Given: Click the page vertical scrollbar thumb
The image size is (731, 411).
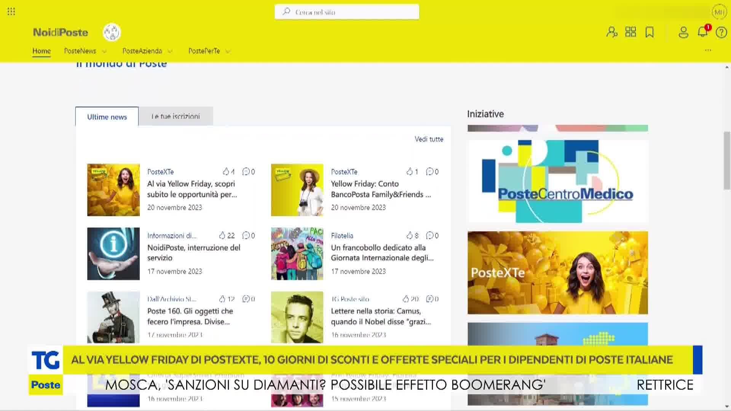Looking at the screenshot, I should pyautogui.click(x=727, y=161).
